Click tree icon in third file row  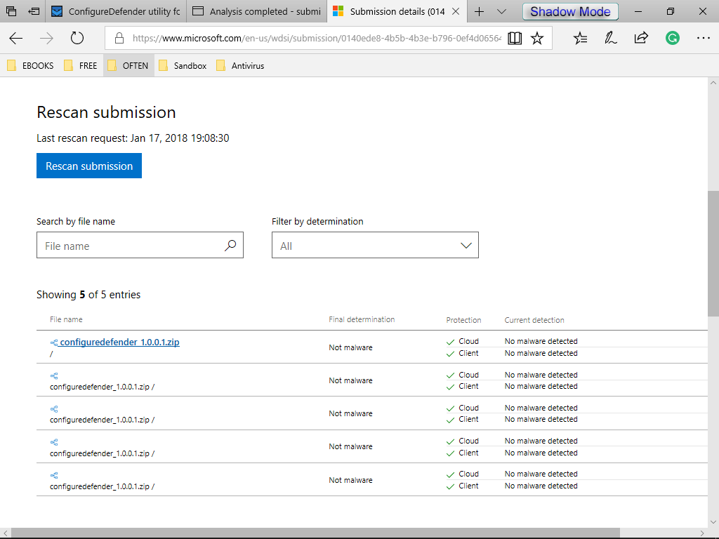coord(54,409)
